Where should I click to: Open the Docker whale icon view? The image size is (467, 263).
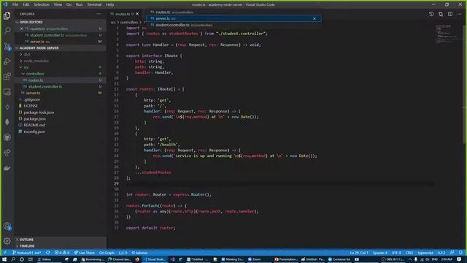pos(7,168)
